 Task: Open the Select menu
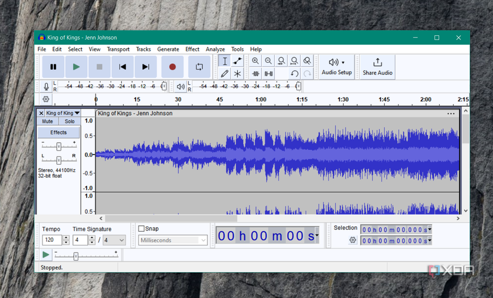75,50
